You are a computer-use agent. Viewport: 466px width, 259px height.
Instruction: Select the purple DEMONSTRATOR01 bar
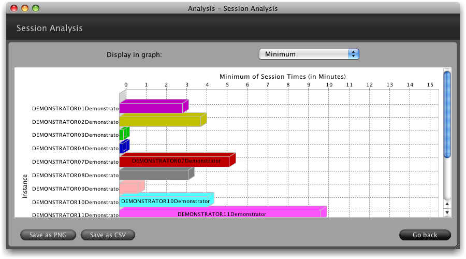point(151,107)
